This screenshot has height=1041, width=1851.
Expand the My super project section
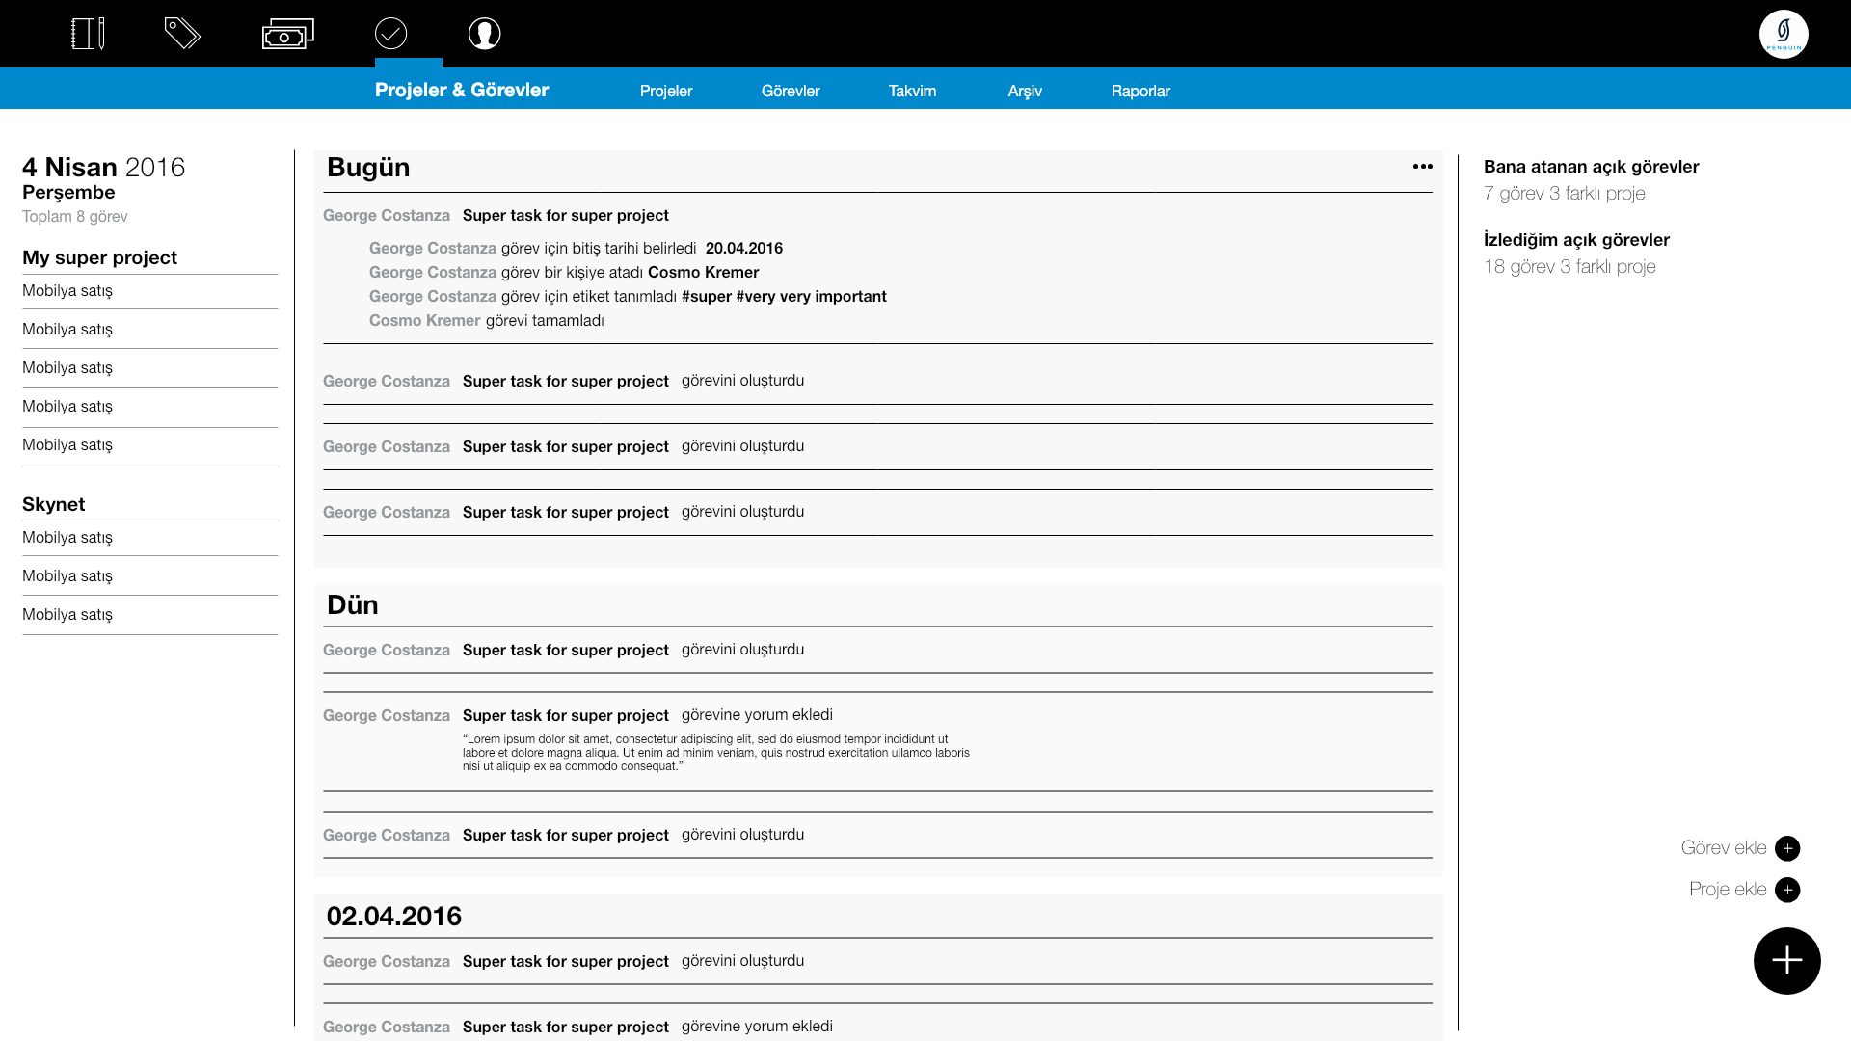(x=99, y=257)
